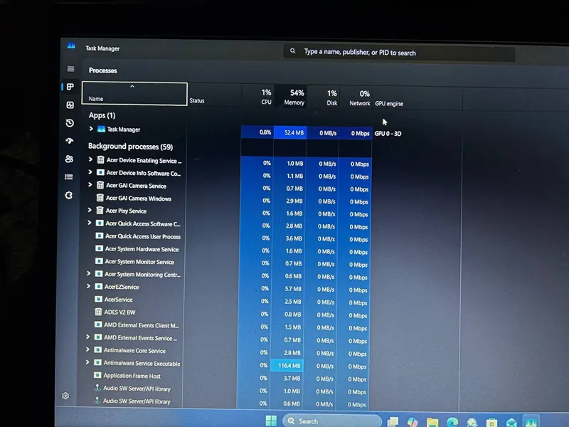
Task: Expand Acer Pixy Service row
Action: point(90,210)
